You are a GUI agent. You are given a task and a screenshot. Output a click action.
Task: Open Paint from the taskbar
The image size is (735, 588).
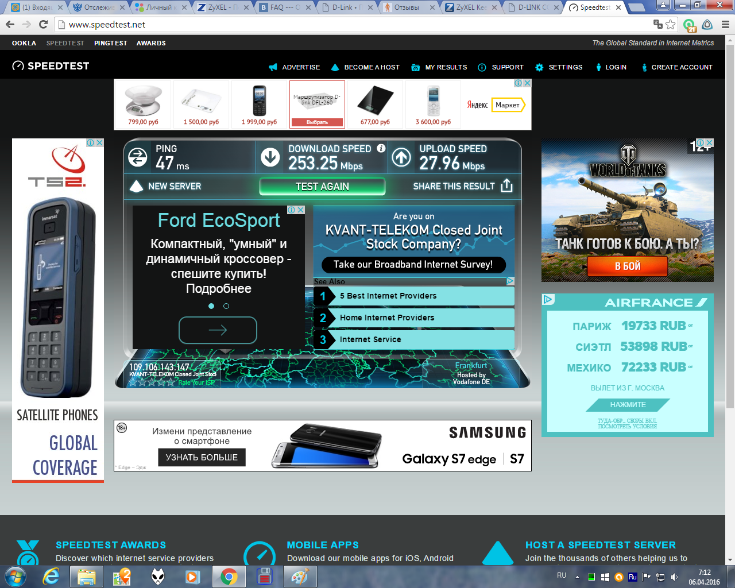coord(300,577)
